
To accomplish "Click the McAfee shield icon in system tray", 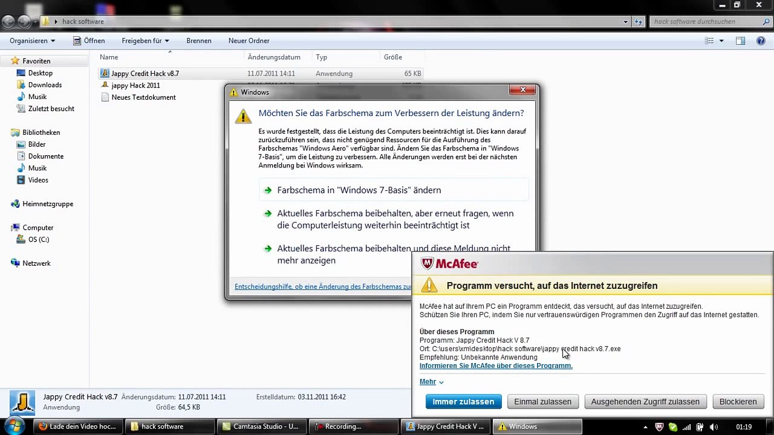I will click(x=660, y=427).
